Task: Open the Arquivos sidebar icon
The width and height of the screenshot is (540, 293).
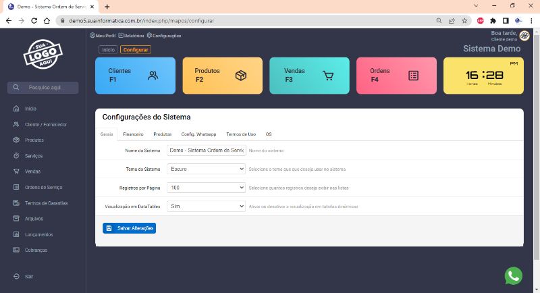Action: (x=16, y=219)
